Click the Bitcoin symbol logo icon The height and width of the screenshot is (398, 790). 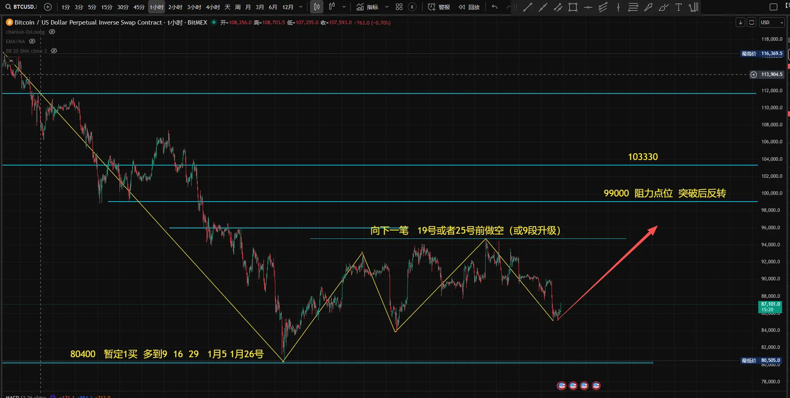(10, 23)
